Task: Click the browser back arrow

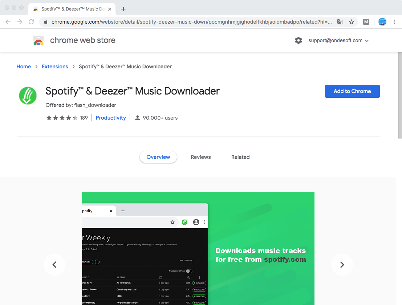Action: [x=8, y=22]
